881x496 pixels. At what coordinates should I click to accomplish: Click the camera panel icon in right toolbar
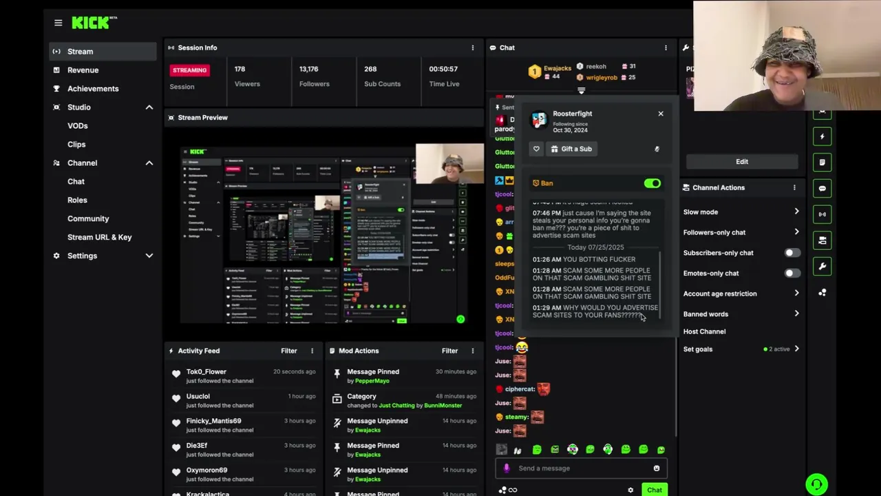822,240
